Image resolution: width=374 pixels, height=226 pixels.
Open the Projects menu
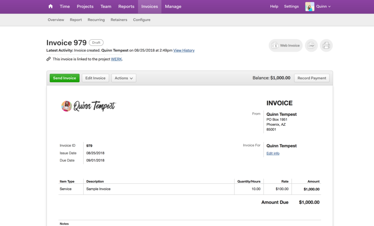click(x=85, y=7)
